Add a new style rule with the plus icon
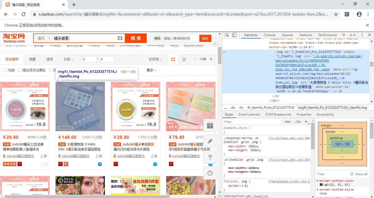The height and width of the screenshot is (198, 374). 306,122
